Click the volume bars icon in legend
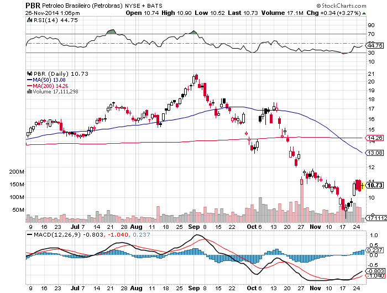This screenshot has height=293, width=387. point(29,92)
